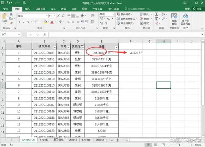Toggle Italic formatting
This screenshot has height=147, width=205.
24,22
